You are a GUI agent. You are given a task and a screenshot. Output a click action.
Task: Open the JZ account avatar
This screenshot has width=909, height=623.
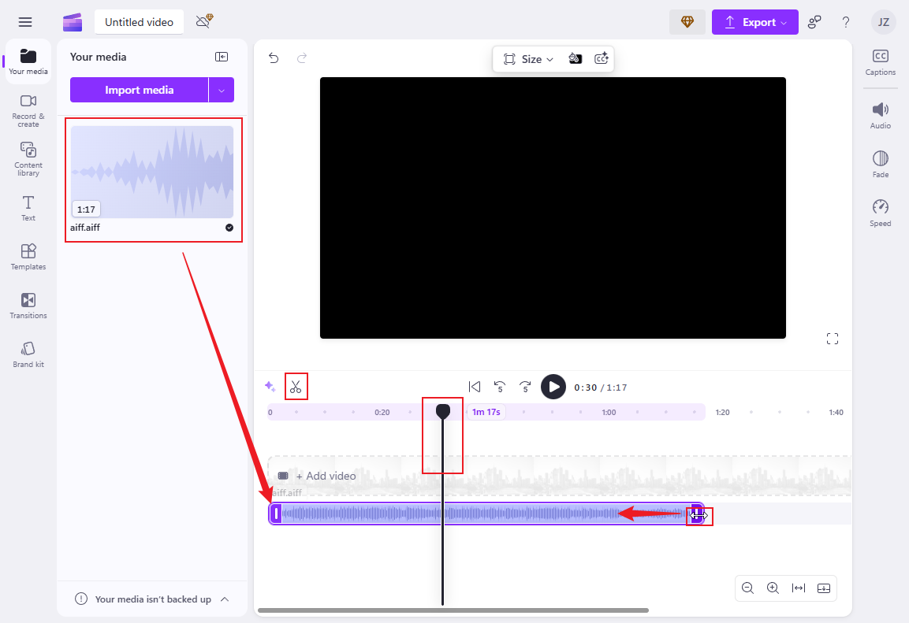(883, 22)
